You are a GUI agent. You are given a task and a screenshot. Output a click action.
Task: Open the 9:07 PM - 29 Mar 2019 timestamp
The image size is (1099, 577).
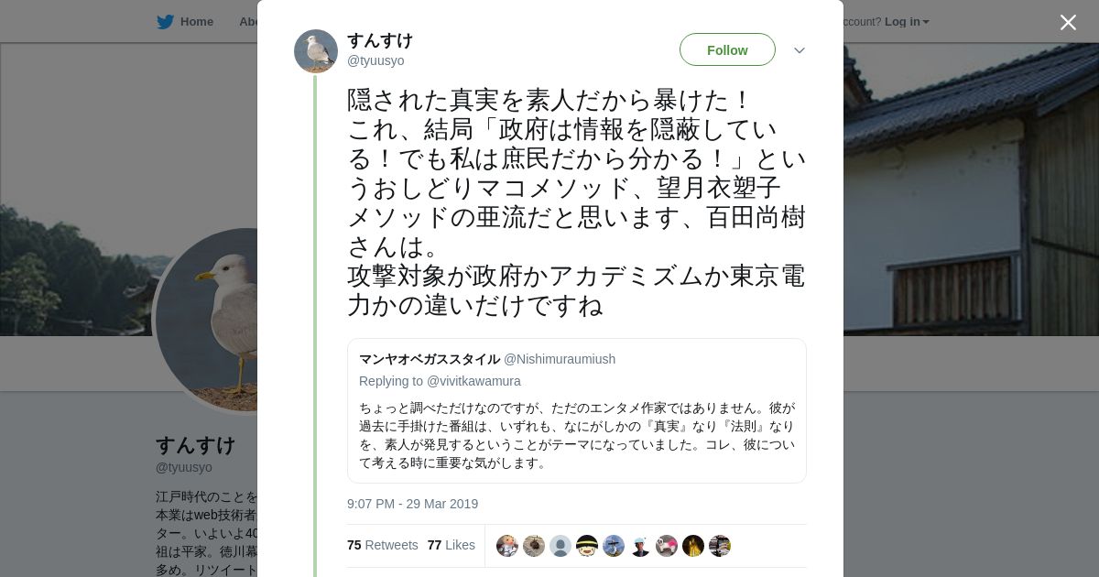point(412,504)
